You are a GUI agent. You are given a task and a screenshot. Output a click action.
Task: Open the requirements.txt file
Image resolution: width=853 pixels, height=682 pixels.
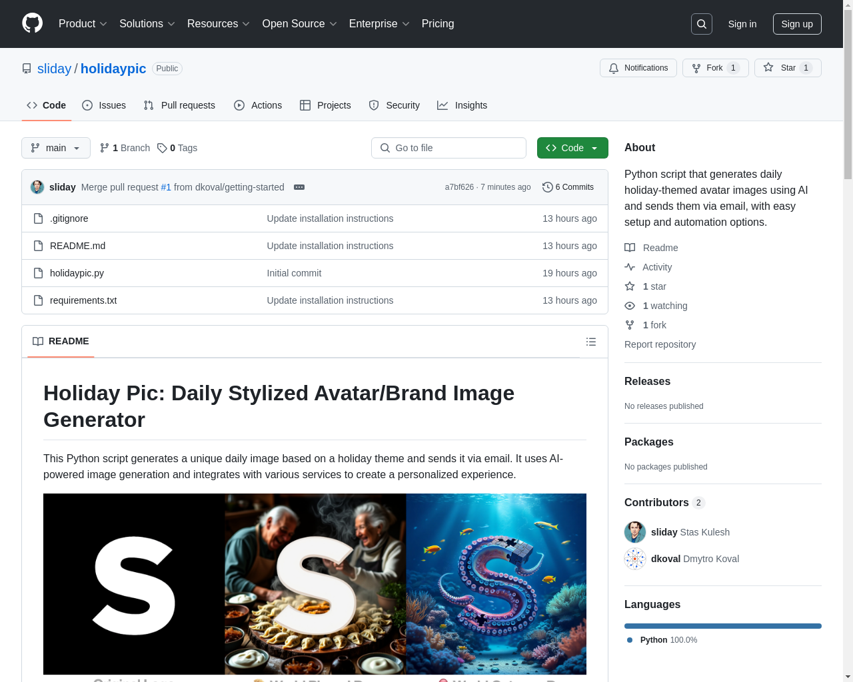tap(83, 300)
